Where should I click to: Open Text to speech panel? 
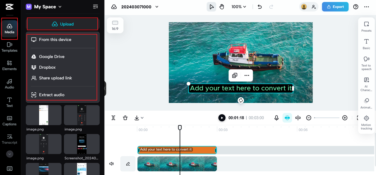[x=366, y=63]
